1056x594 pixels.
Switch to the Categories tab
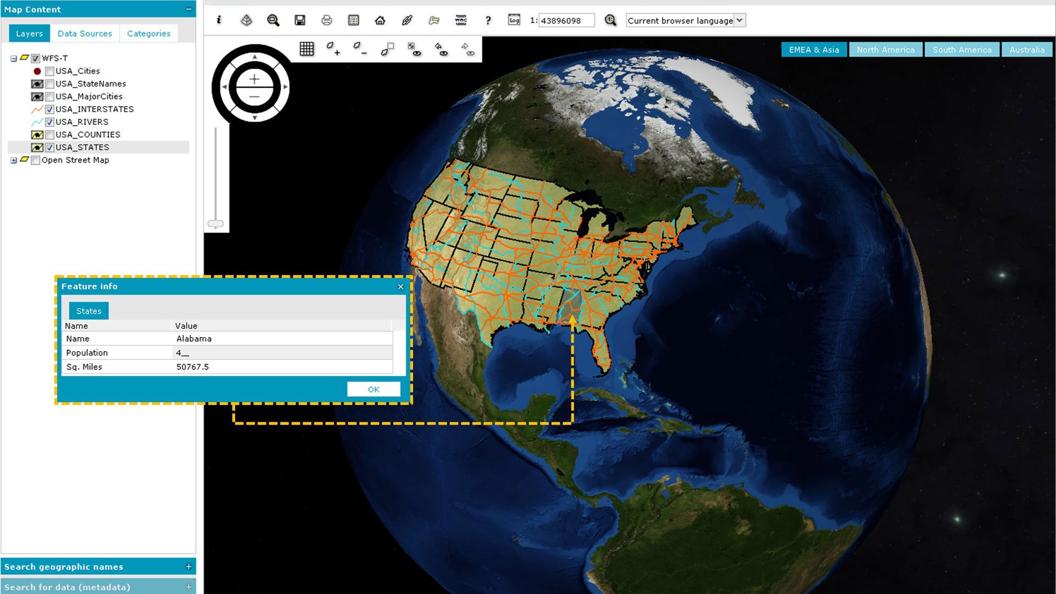coord(148,34)
